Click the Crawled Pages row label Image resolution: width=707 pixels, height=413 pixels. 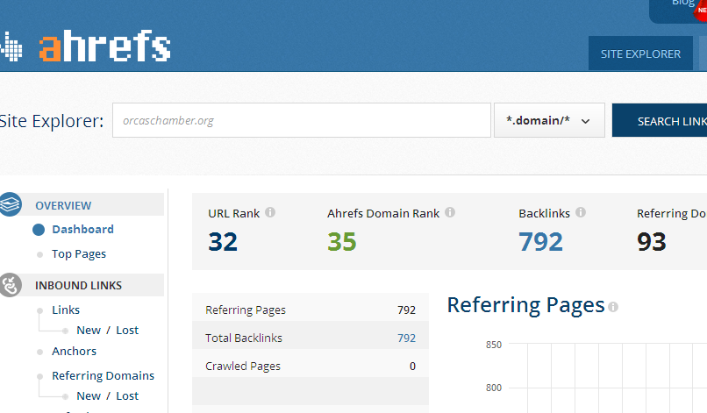coord(243,367)
